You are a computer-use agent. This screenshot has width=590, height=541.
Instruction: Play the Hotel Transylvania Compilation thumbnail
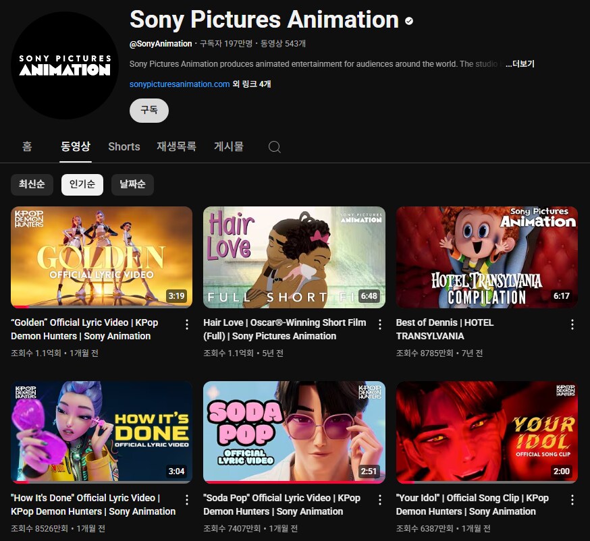click(487, 257)
